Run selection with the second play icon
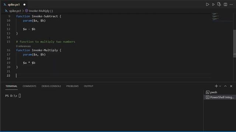Screen dimensions: 236x132 [x=213, y=4]
